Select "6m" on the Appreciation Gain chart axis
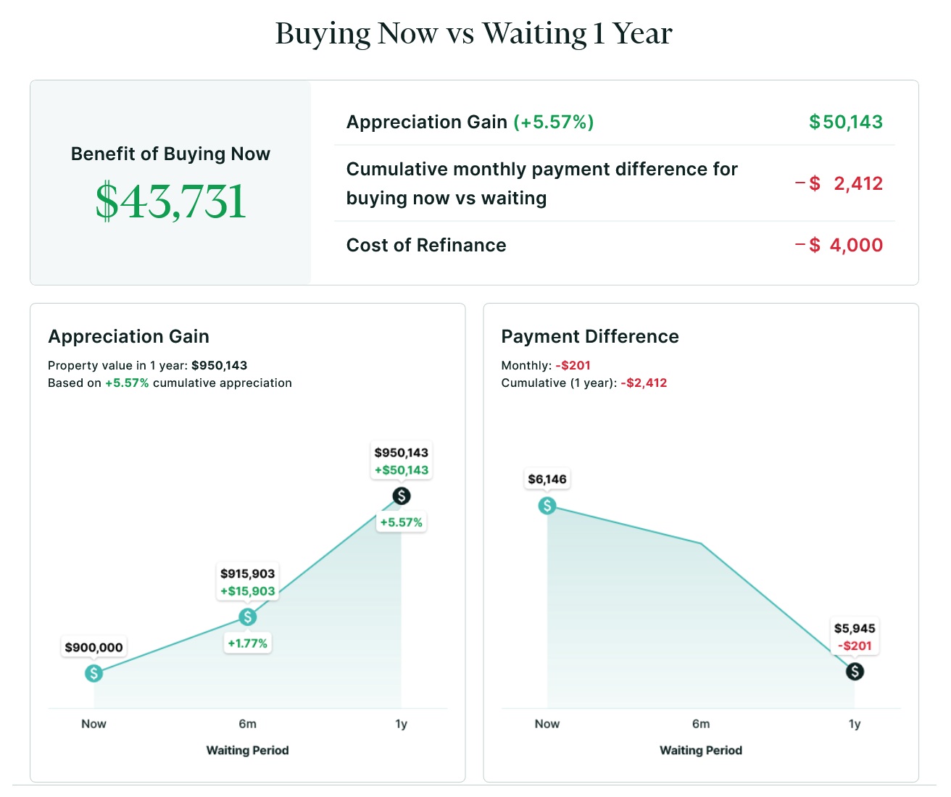Screen dimensions: 951x797 point(247,724)
